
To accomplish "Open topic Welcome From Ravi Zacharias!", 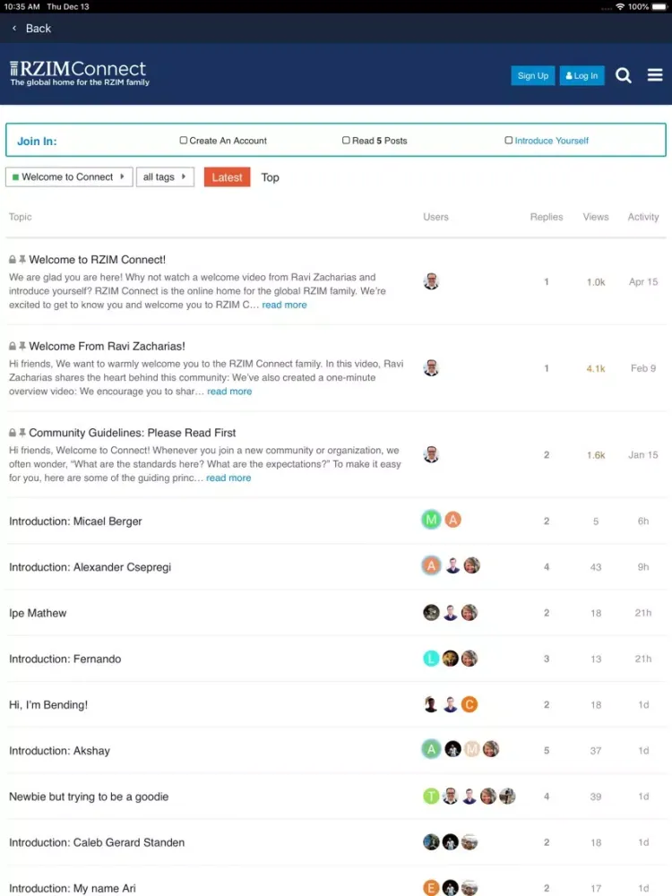I will [x=107, y=346].
